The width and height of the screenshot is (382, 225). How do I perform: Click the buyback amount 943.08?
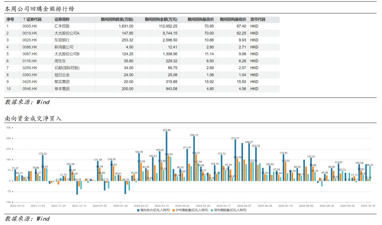pos(172,89)
